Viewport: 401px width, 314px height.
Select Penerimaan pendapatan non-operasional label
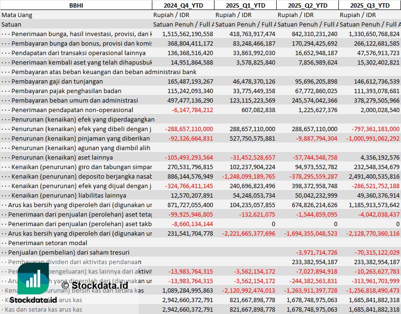click(67, 110)
